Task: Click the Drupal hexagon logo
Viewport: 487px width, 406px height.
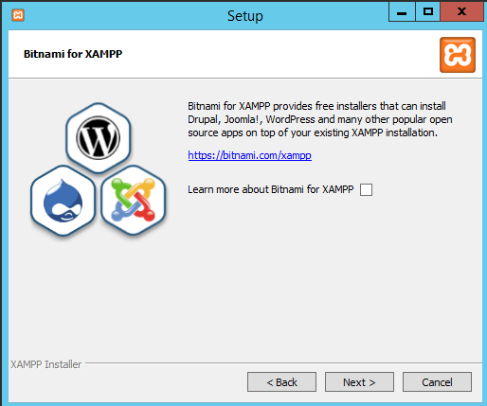Action: (x=63, y=201)
